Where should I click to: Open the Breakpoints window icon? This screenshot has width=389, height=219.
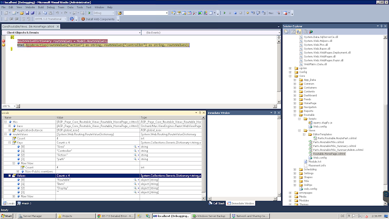pos(285,13)
